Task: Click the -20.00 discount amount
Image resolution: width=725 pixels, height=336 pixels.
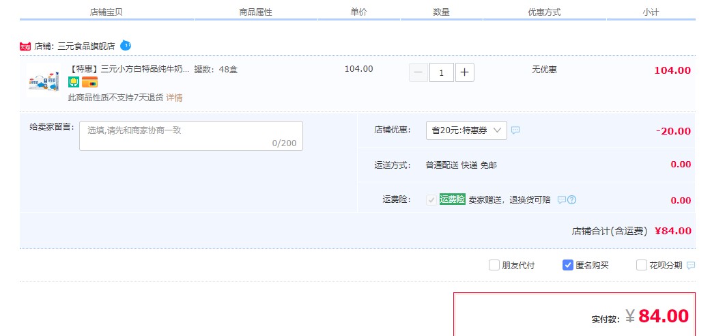Action: [x=673, y=131]
